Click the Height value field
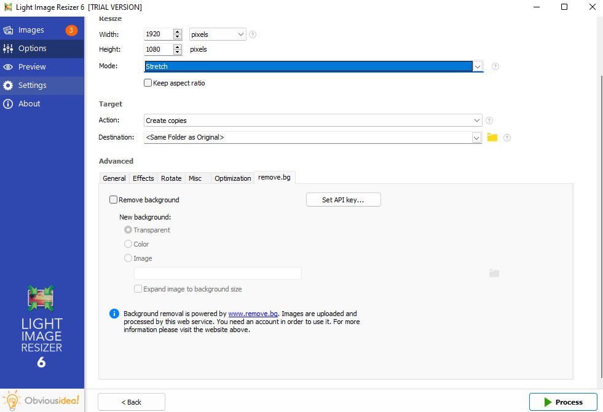The width and height of the screenshot is (603, 412). tap(159, 49)
